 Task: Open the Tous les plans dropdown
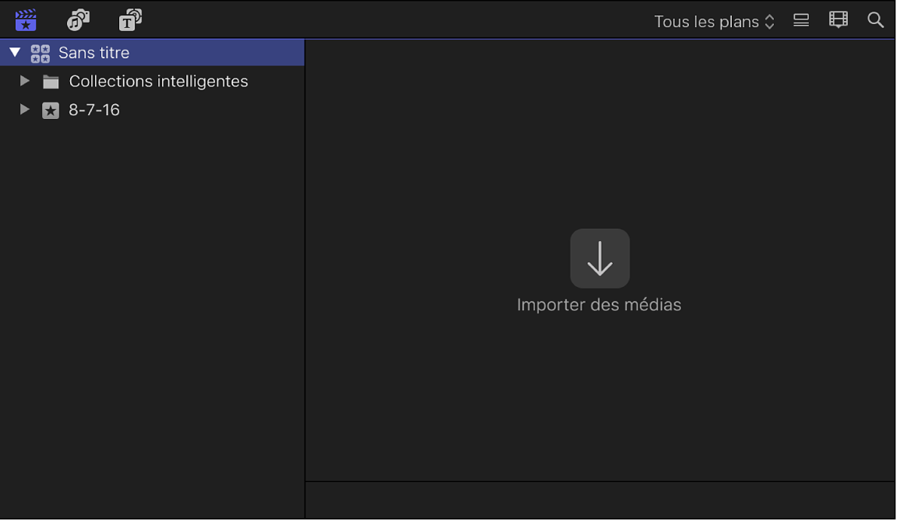[x=713, y=21]
